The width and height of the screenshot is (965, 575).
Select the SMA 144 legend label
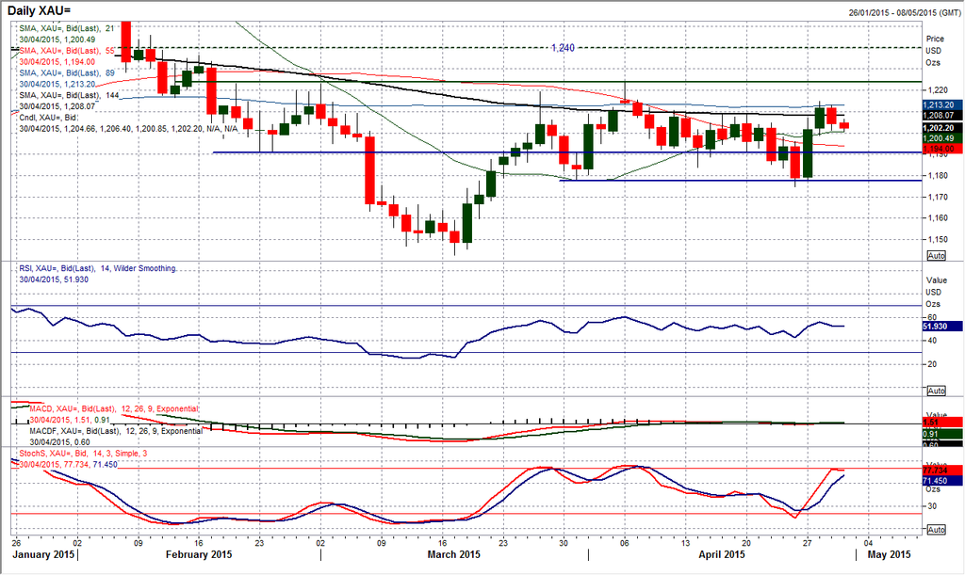pyautogui.click(x=70, y=95)
